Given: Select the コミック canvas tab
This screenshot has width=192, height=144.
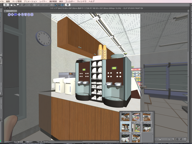Looking at the screenshot, I should point(11,11).
